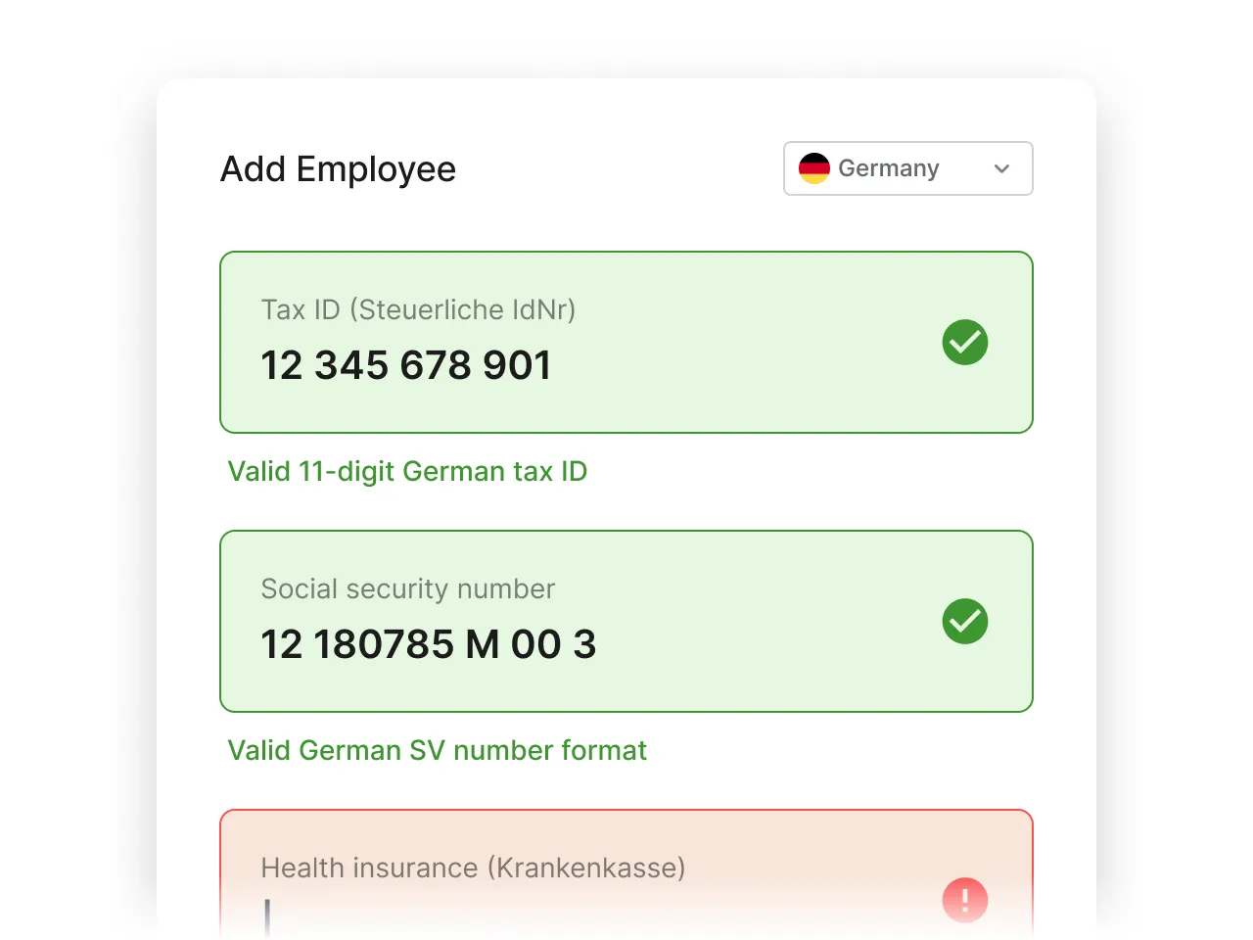This screenshot has height=940, width=1253.
Task: Click the "901" digits in the tax ID
Action: [517, 365]
